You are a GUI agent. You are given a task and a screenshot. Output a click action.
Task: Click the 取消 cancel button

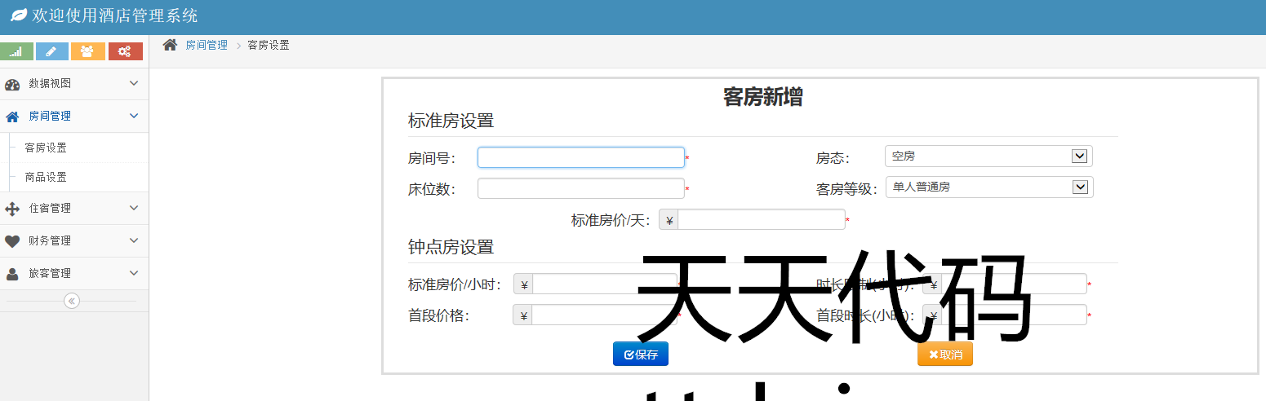pyautogui.click(x=944, y=355)
